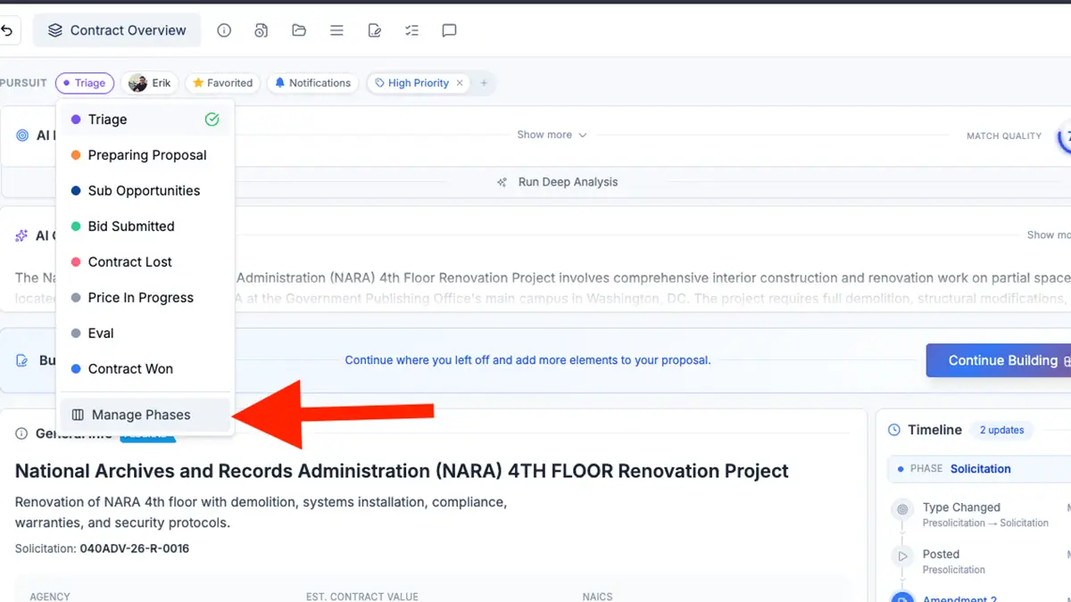Select the Sub Opportunities phase
This screenshot has width=1071, height=602.
145,191
